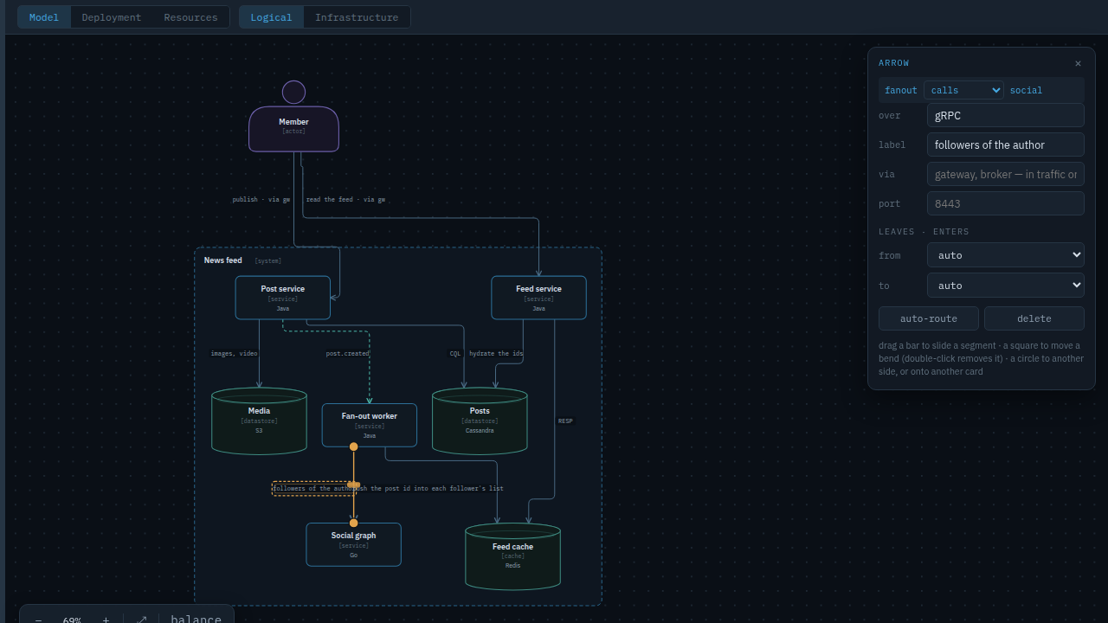Viewport: 1108px width, 623px height.
Task: Select the Media datastore cylinder
Action: (x=259, y=421)
